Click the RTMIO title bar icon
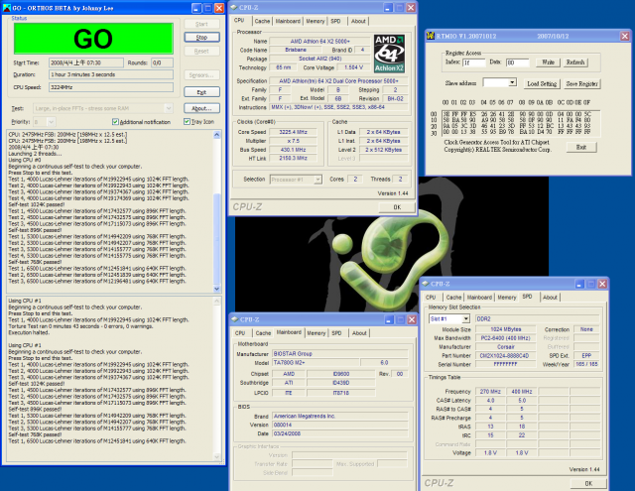The width and height of the screenshot is (635, 491). pos(430,36)
